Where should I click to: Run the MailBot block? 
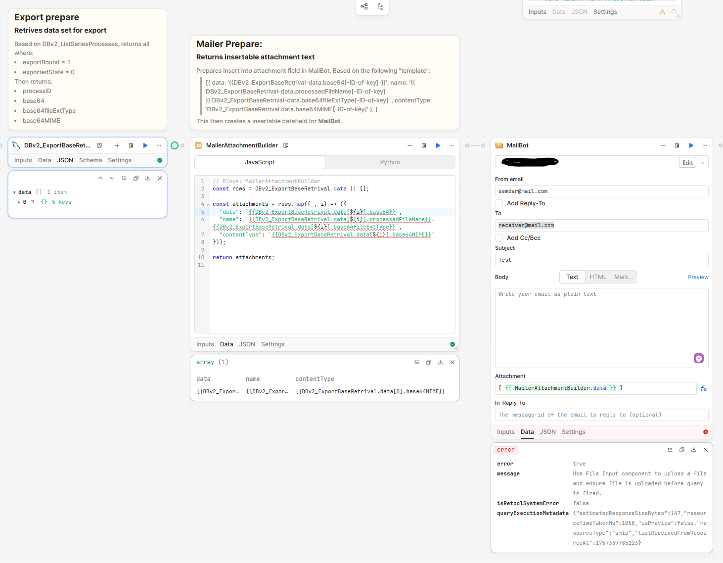[x=691, y=145]
